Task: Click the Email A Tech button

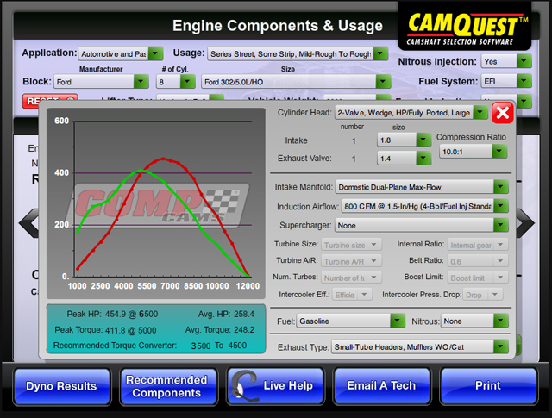Action: tap(381, 386)
